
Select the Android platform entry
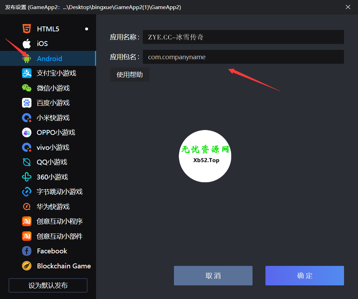[x=48, y=59]
